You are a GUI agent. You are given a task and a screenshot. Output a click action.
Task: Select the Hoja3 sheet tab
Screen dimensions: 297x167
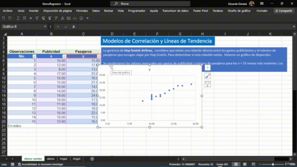coord(77,159)
